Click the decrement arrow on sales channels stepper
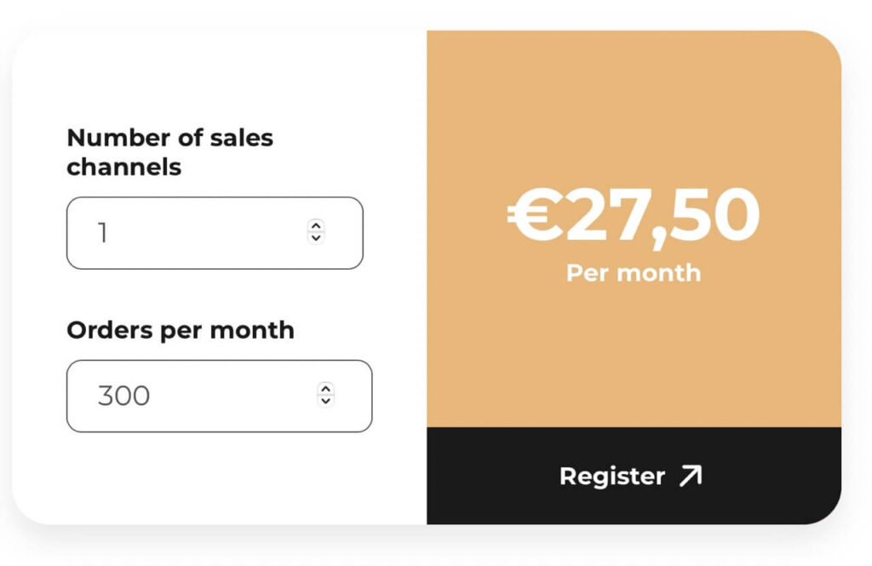 tap(314, 239)
